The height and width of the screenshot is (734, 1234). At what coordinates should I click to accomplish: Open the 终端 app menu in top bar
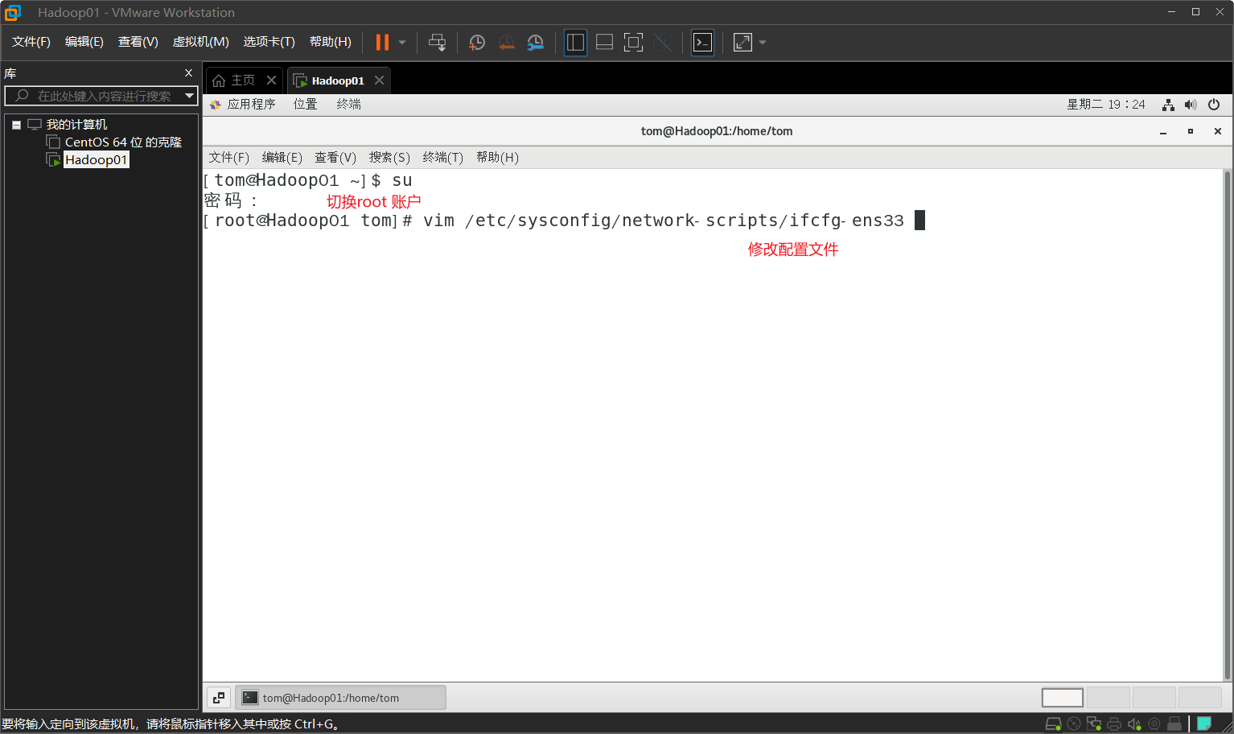click(349, 105)
